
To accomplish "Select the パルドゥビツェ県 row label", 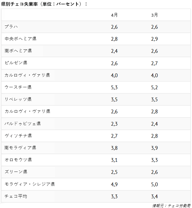I will (23, 124).
